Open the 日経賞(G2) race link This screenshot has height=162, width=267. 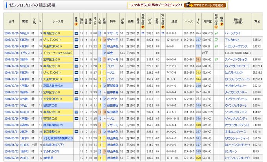[x=50, y=106]
